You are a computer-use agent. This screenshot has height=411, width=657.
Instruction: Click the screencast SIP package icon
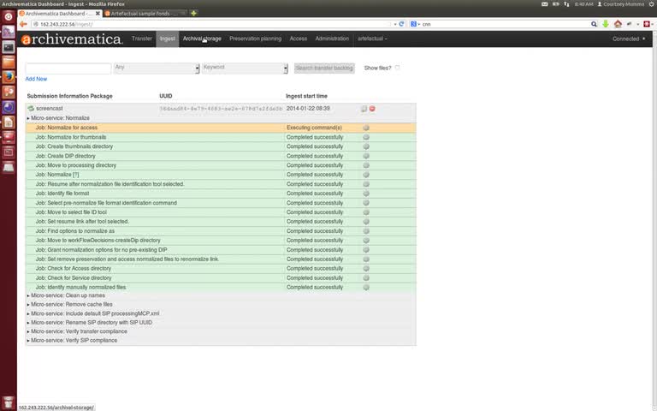(31, 109)
